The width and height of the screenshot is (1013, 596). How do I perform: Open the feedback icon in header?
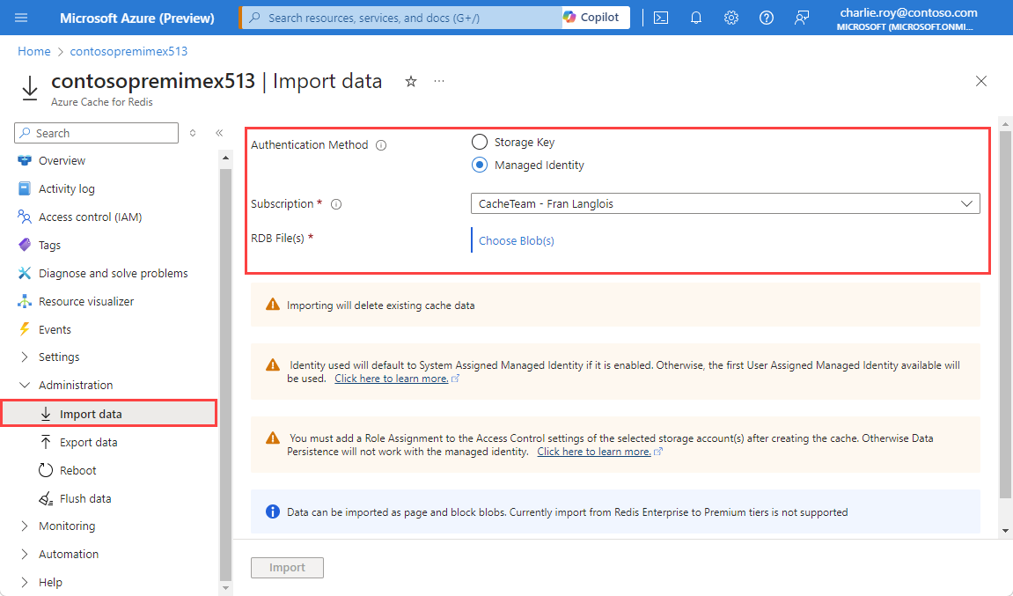[x=801, y=18]
